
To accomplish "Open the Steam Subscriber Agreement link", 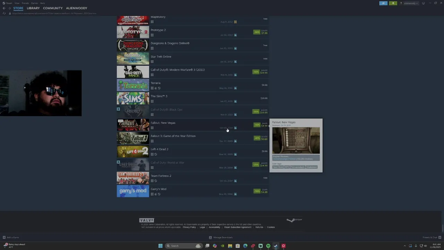I will 238,227.
